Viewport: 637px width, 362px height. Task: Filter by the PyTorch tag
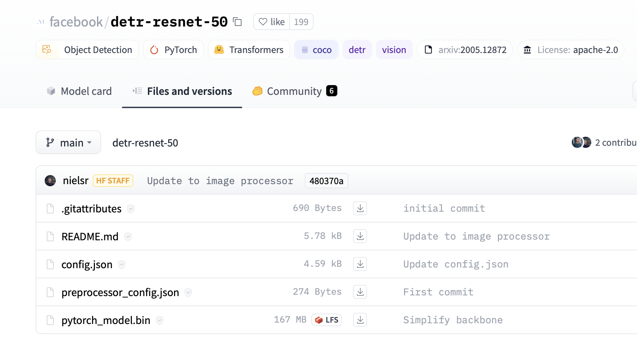173,50
